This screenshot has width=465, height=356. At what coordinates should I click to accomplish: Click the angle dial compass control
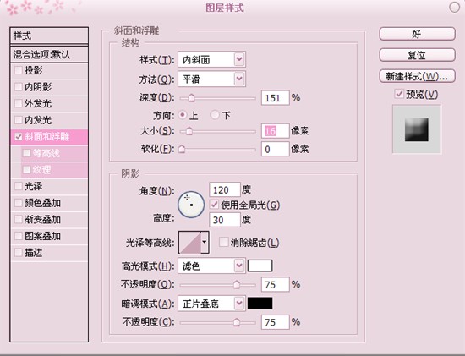(x=191, y=205)
